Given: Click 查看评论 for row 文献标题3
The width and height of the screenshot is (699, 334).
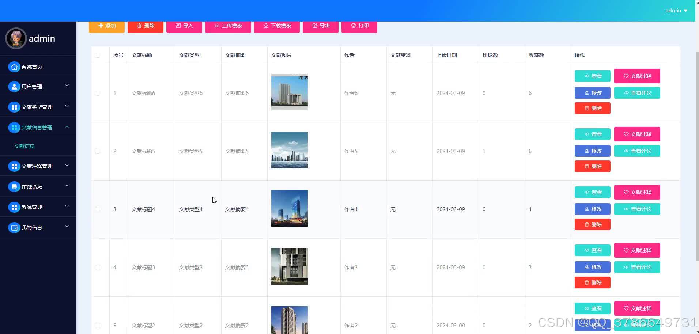Looking at the screenshot, I should [x=637, y=267].
